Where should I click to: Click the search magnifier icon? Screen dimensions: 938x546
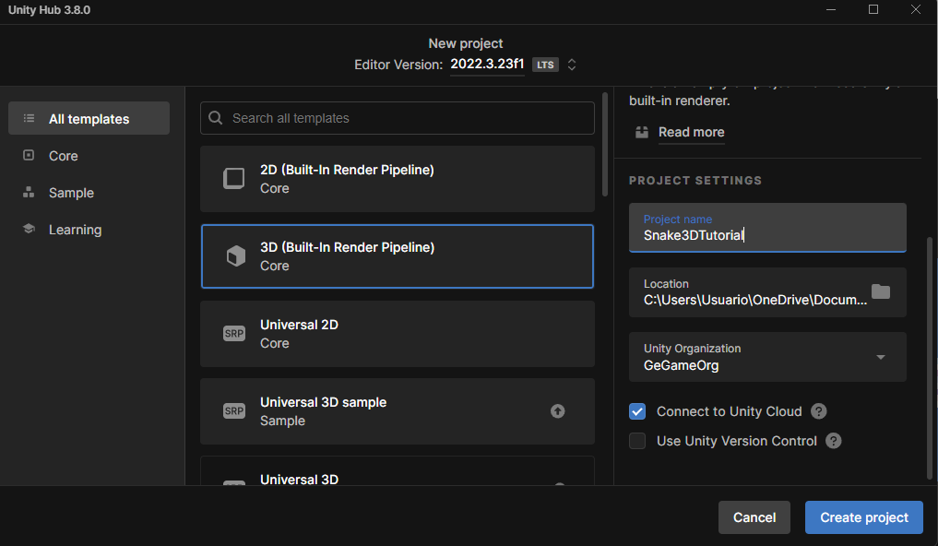point(215,118)
